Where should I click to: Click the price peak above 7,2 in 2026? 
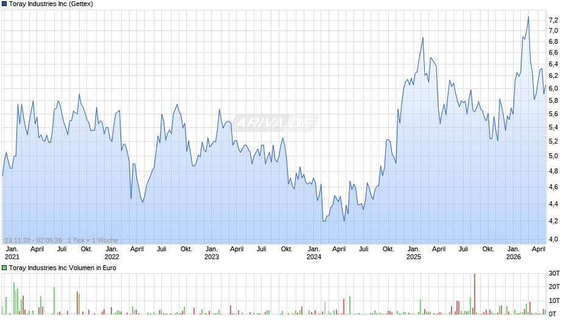(528, 17)
